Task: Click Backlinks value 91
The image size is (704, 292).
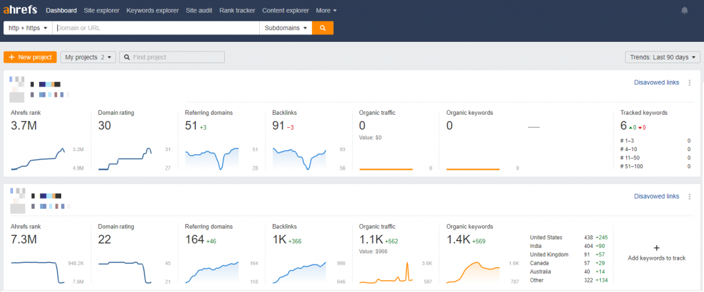Action: click(278, 126)
